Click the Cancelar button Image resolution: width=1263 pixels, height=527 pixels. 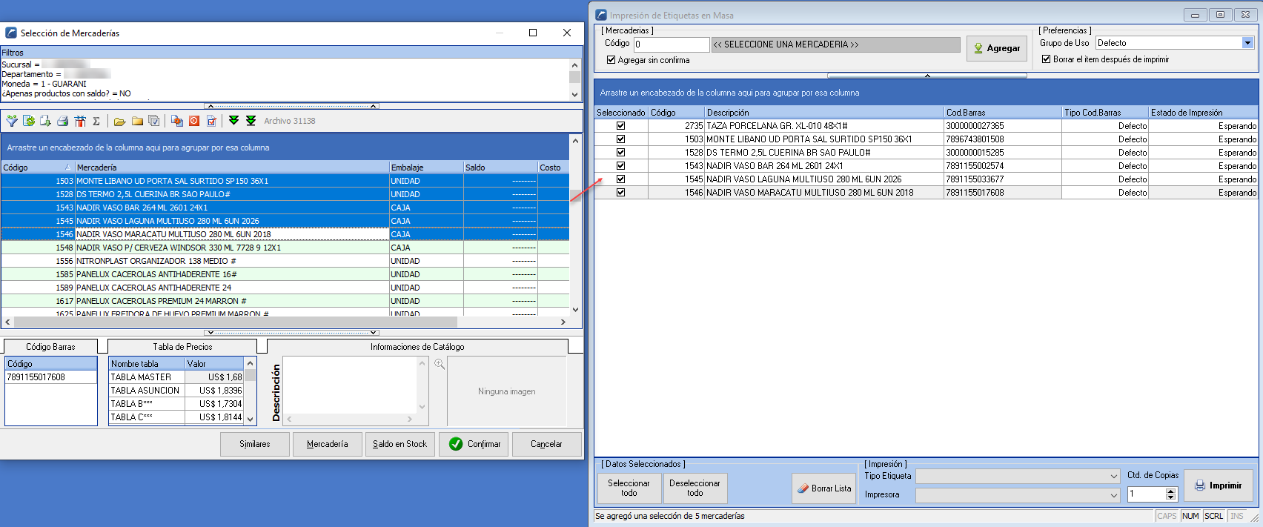pos(546,444)
